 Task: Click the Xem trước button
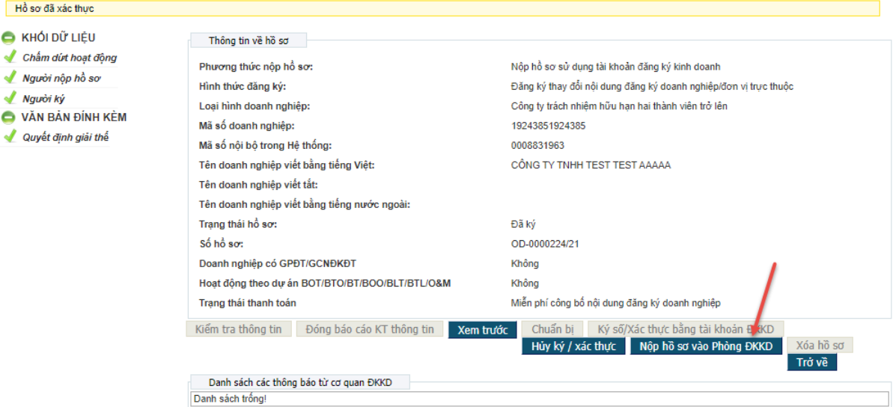click(x=482, y=330)
